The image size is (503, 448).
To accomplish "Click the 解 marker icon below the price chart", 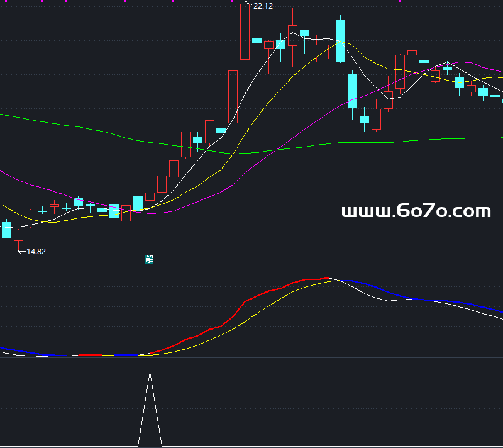I will pos(150,259).
